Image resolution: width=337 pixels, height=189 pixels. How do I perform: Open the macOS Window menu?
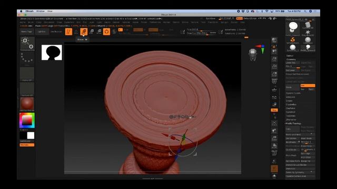click(40, 11)
